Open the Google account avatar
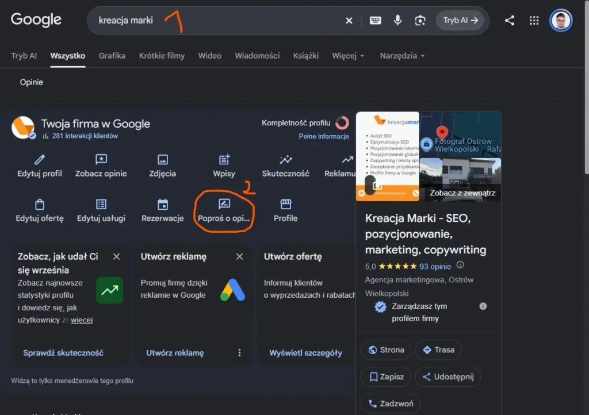The height and width of the screenshot is (415, 589). pyautogui.click(x=561, y=21)
